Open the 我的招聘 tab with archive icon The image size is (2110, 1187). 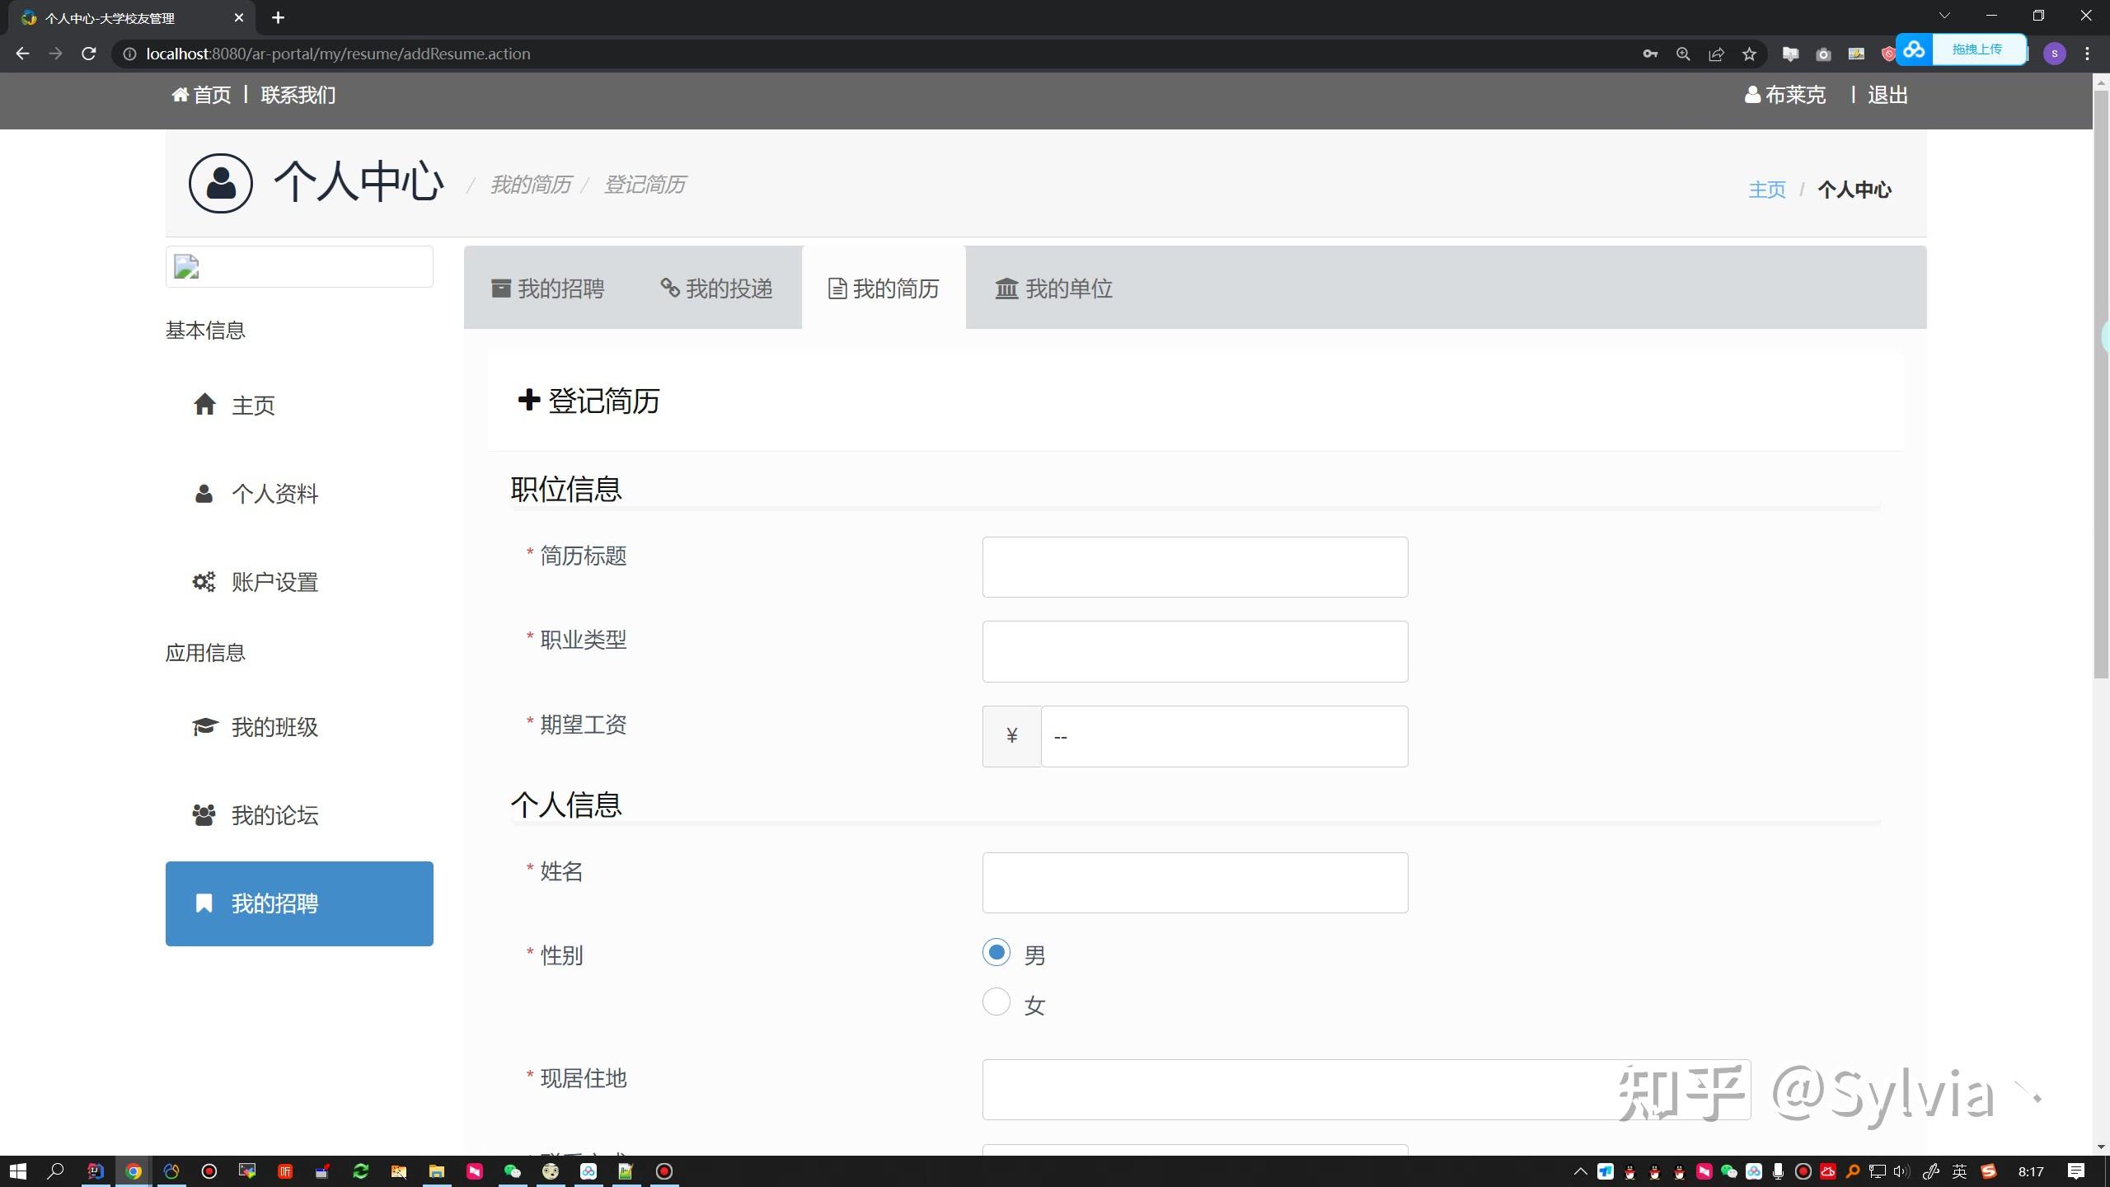click(548, 289)
